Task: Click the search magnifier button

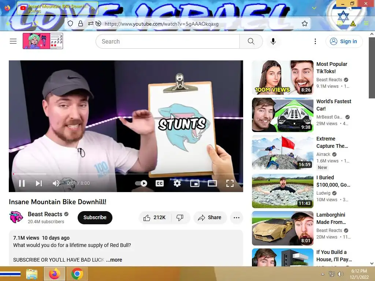Action: coord(251,41)
